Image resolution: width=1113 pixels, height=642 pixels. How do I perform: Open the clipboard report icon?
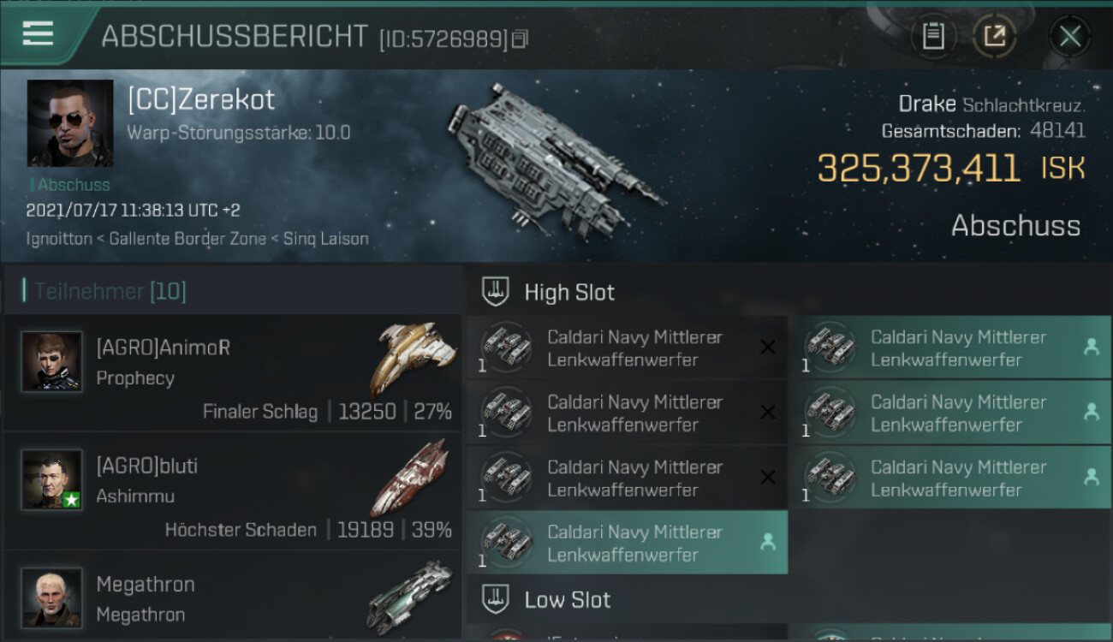(933, 37)
